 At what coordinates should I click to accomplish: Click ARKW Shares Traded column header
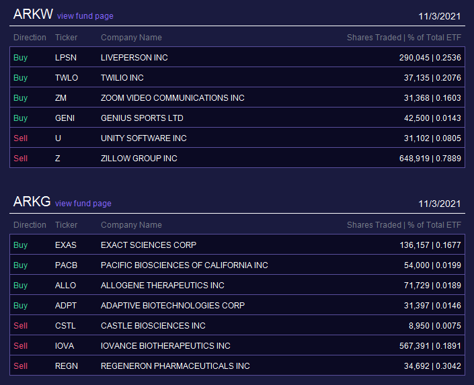(x=404, y=38)
